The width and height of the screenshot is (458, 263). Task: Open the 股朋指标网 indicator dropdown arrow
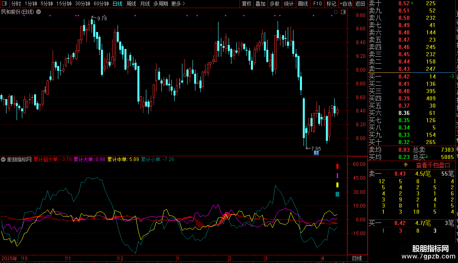4,159
